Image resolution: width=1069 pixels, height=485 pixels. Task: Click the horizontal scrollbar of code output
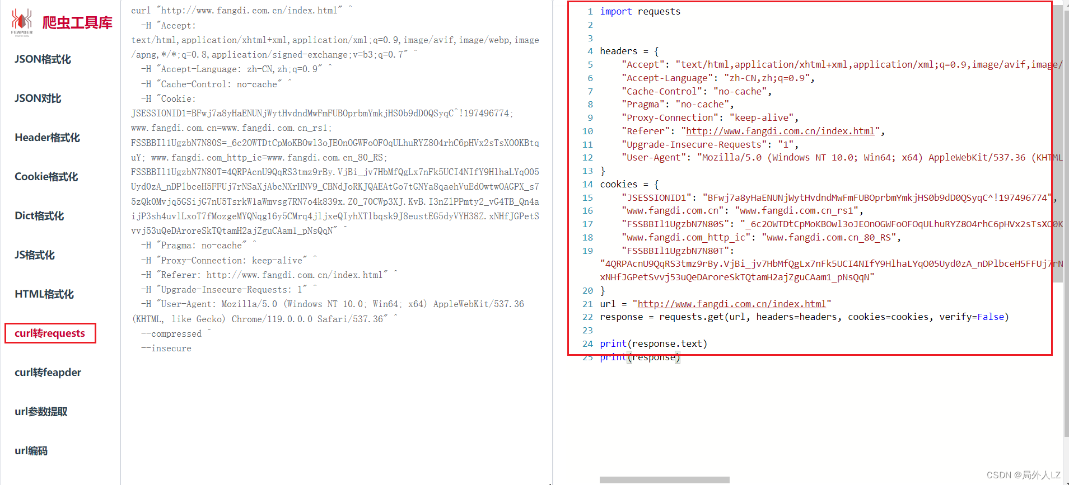(x=664, y=480)
